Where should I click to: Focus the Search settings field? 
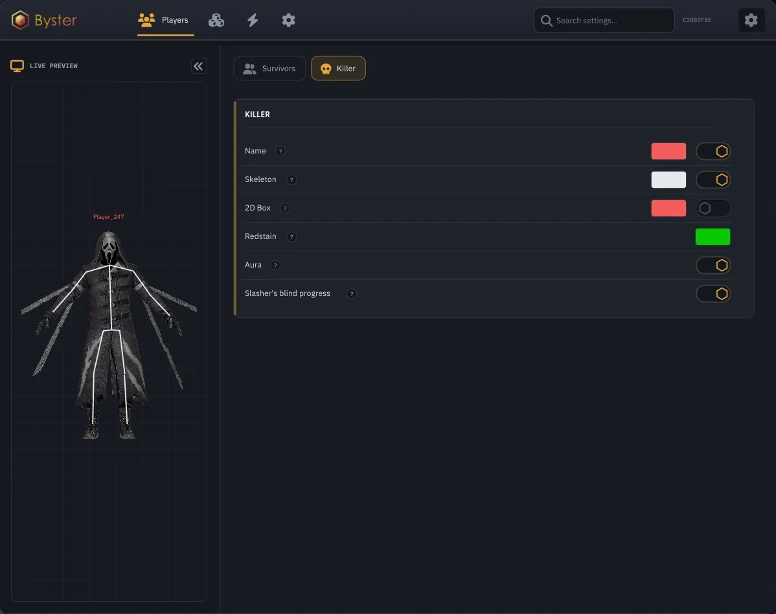click(x=604, y=20)
